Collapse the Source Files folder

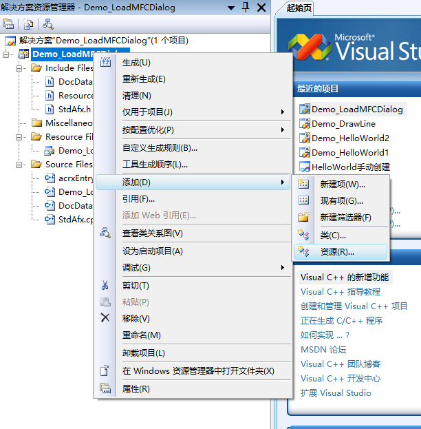19,165
